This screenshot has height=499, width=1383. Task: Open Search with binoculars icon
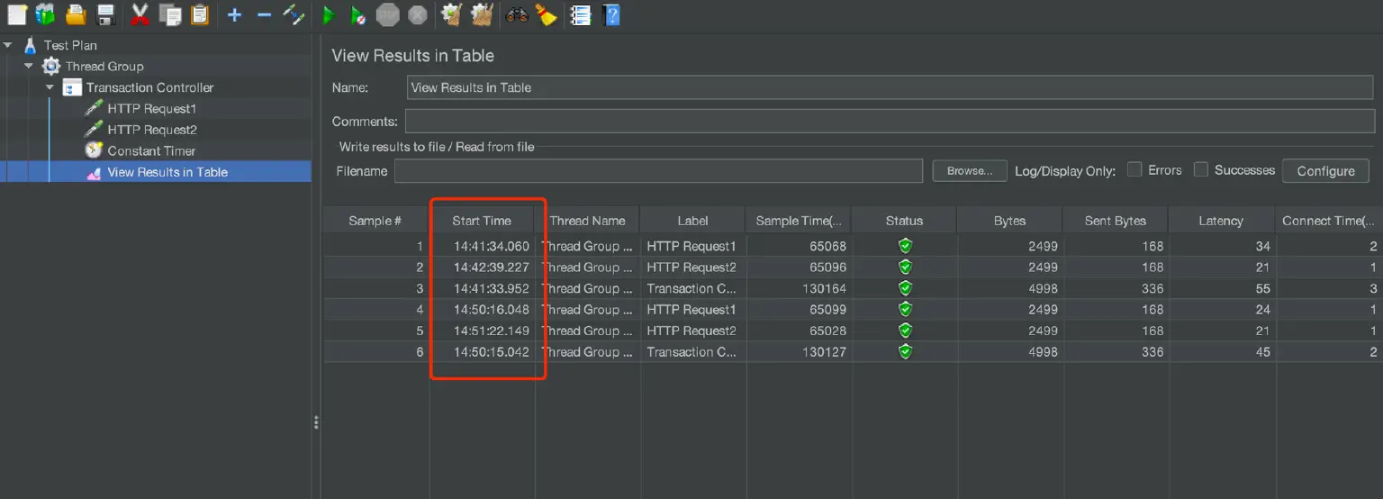(517, 14)
